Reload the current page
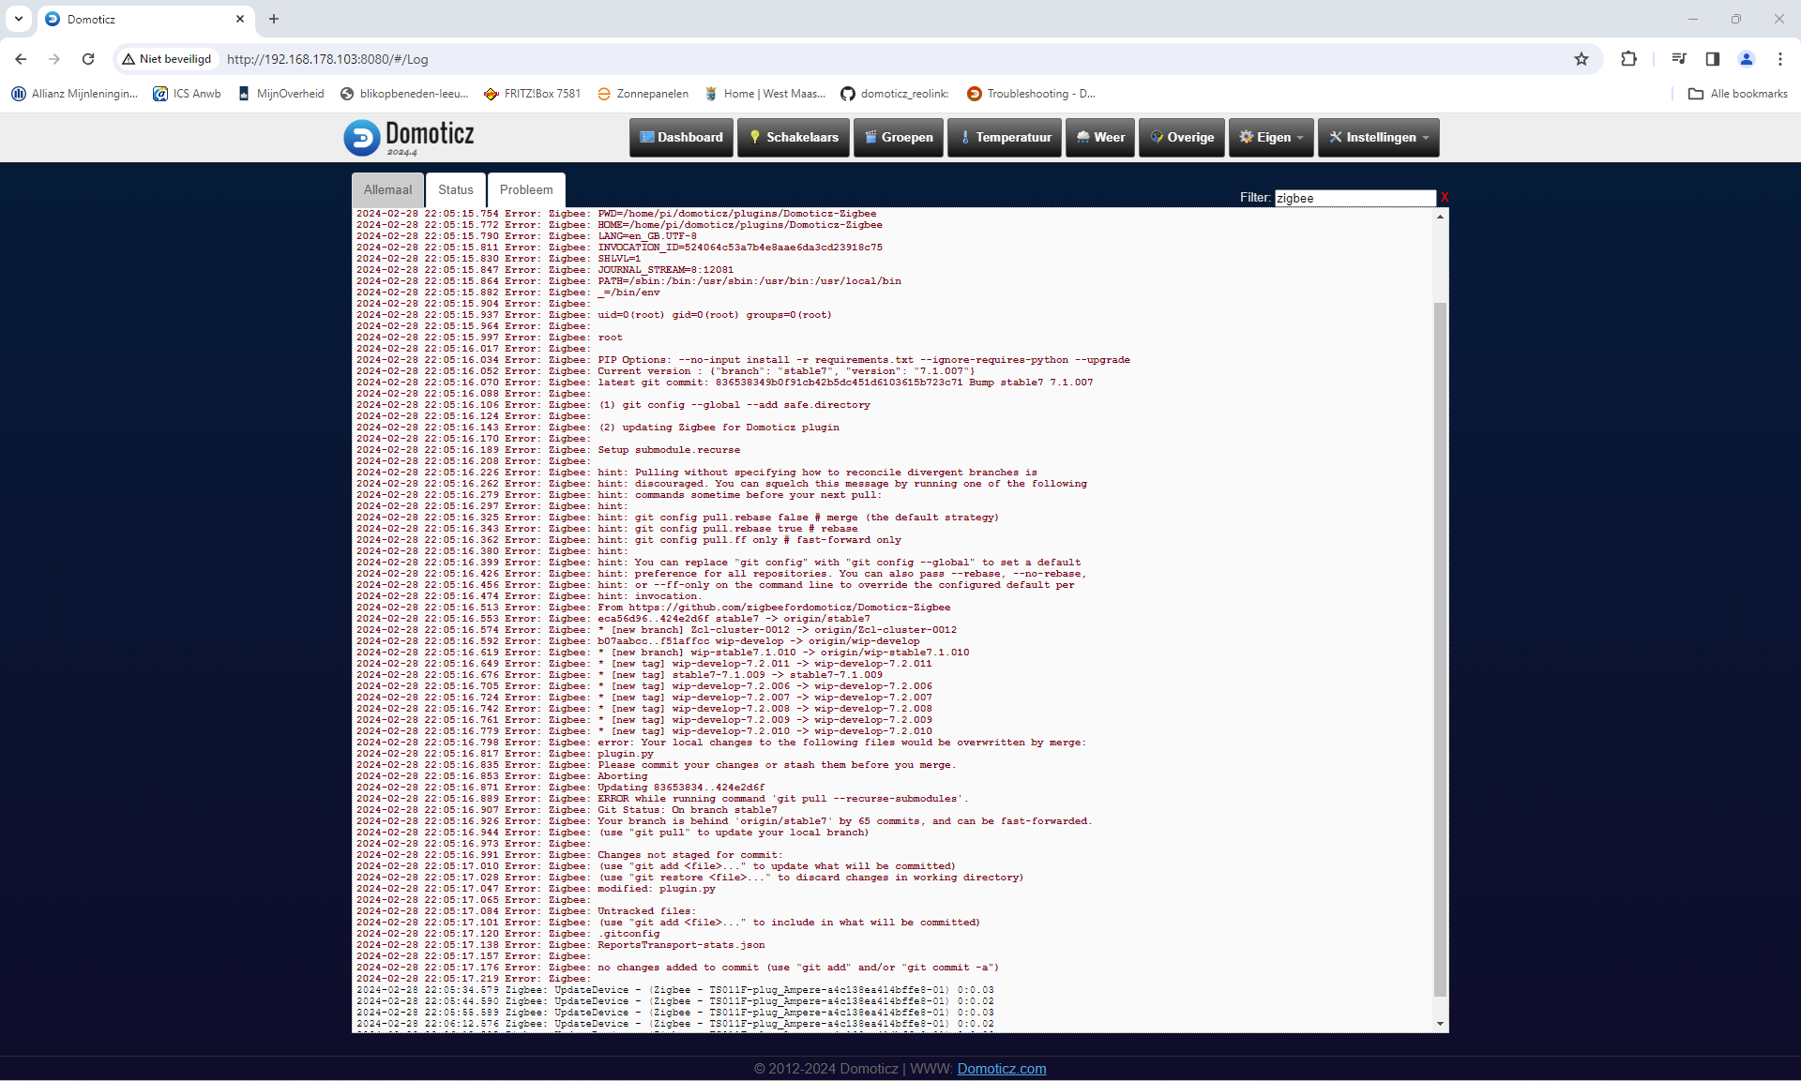The width and height of the screenshot is (1801, 1081). [88, 59]
